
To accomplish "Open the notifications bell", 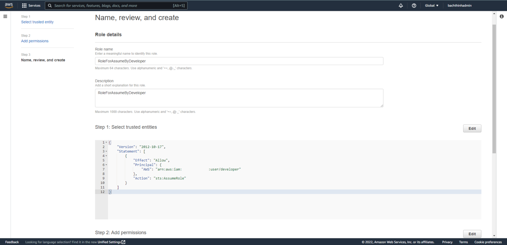I will click(x=401, y=6).
